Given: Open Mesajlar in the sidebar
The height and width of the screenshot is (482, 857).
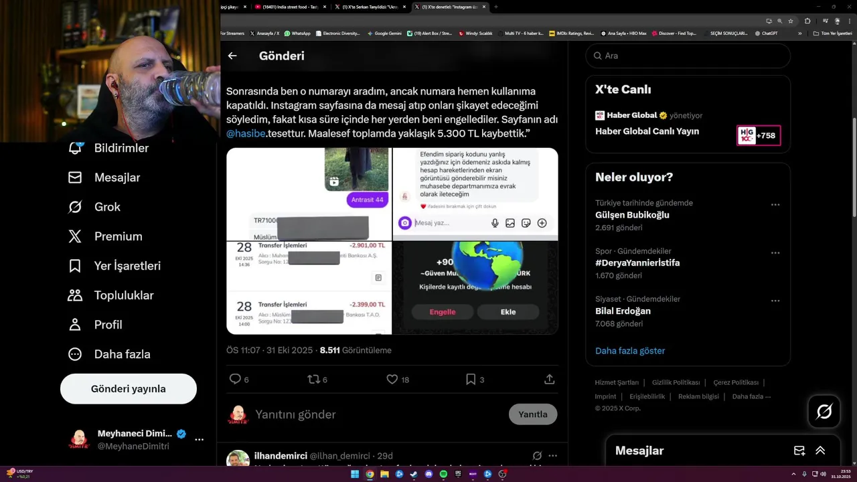Looking at the screenshot, I should (105, 177).
